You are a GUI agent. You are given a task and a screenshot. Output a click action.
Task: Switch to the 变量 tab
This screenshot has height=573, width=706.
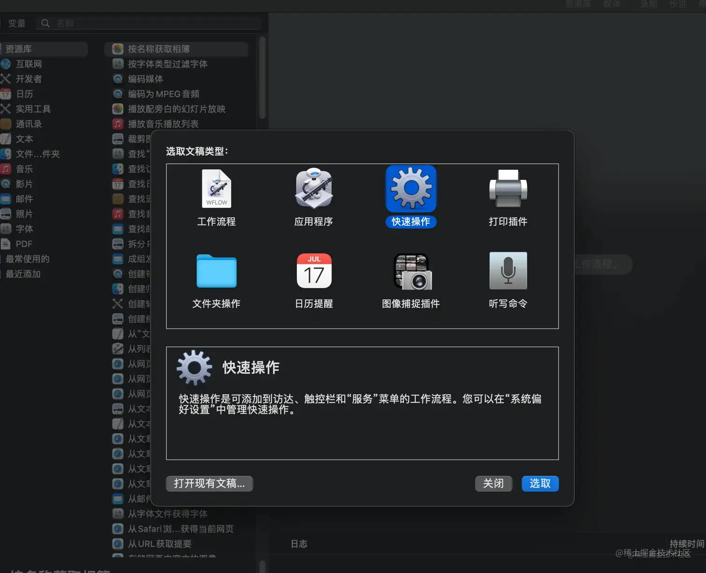click(x=16, y=23)
